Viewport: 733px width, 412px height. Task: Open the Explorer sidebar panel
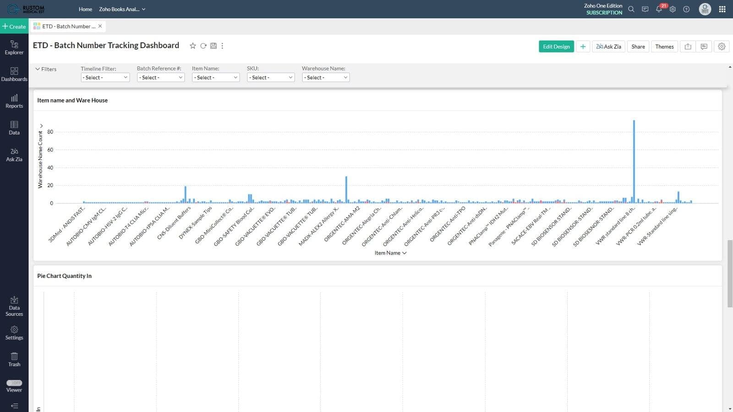point(14,48)
